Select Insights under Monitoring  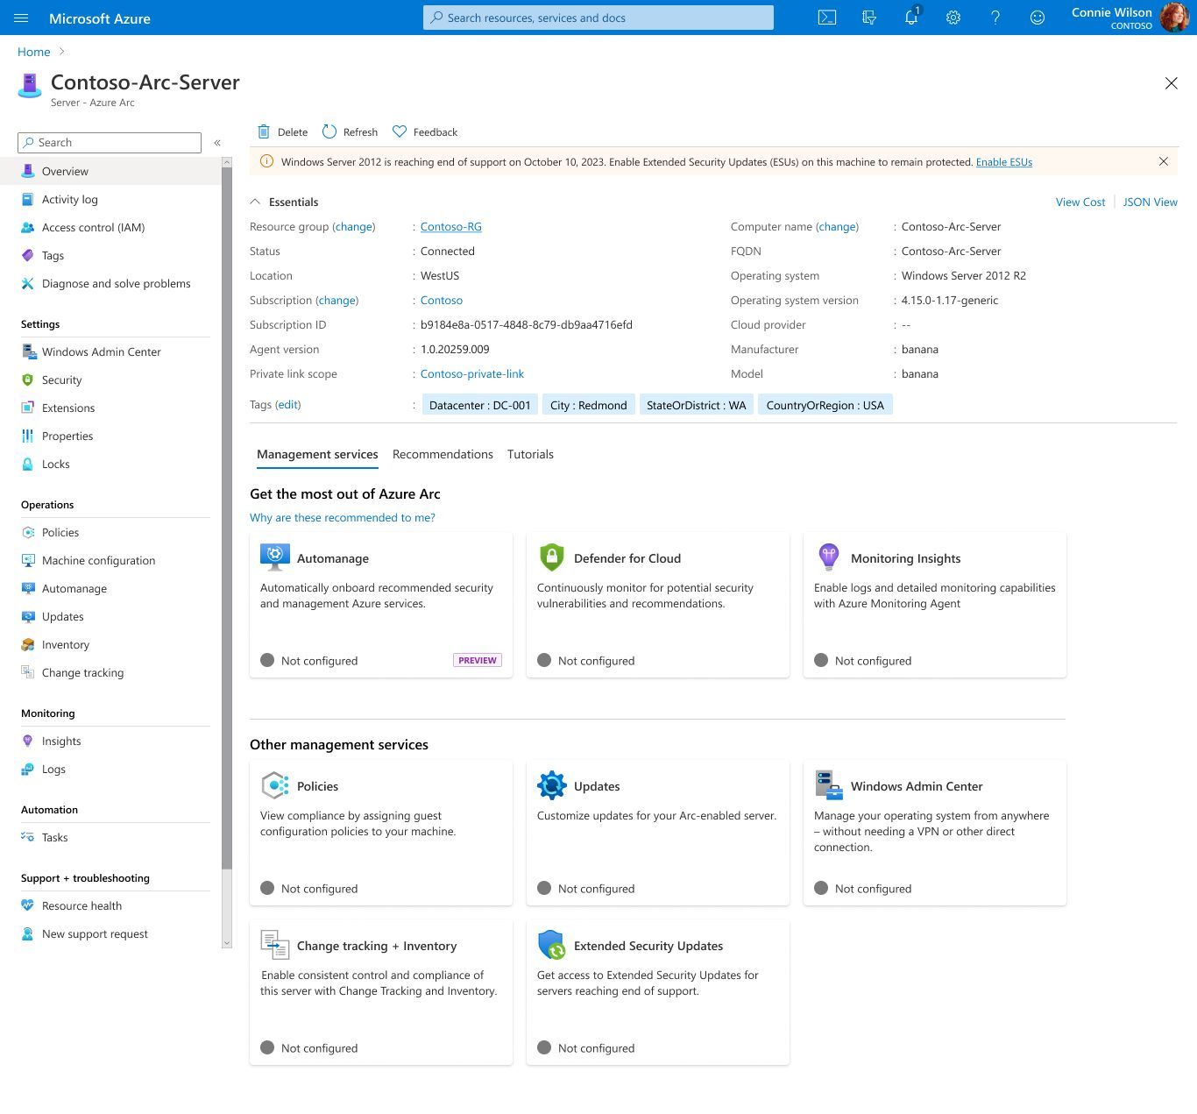tap(62, 741)
